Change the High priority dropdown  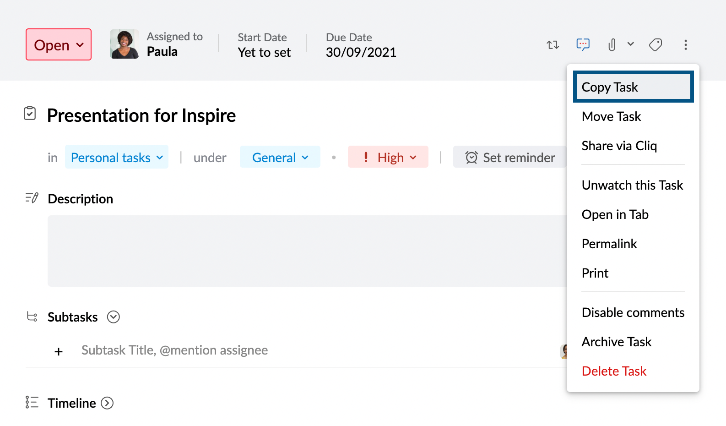388,157
